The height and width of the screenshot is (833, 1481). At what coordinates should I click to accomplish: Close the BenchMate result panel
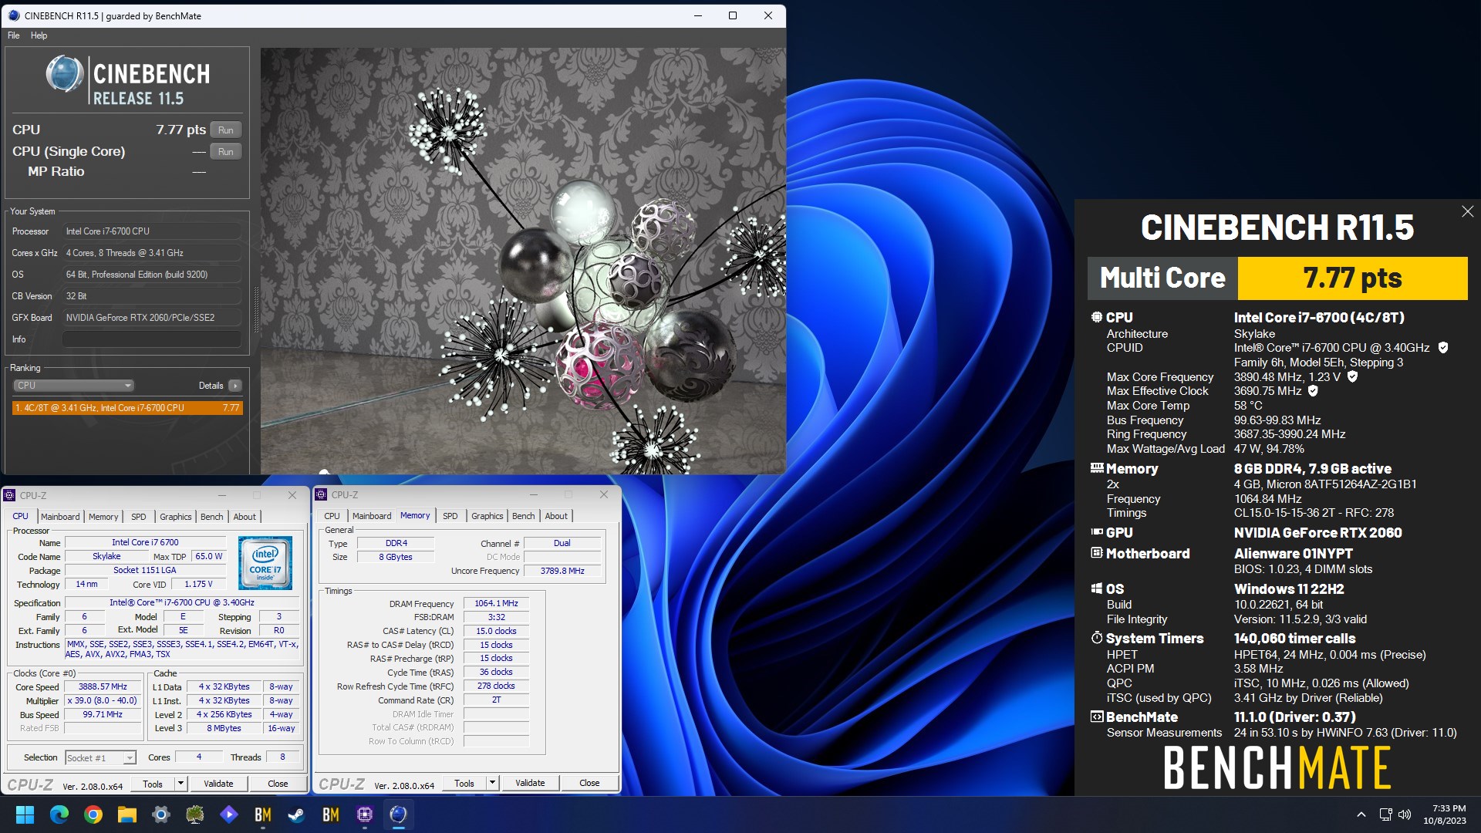coord(1467,211)
